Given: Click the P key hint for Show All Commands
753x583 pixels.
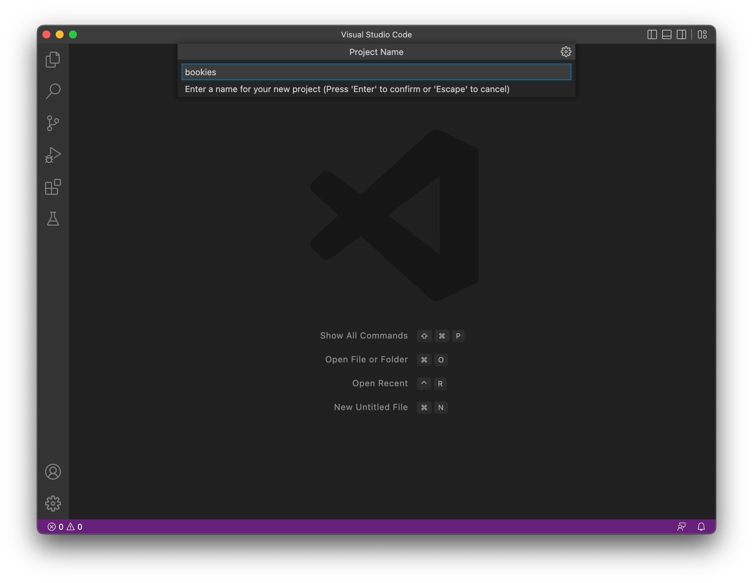Looking at the screenshot, I should [x=458, y=336].
